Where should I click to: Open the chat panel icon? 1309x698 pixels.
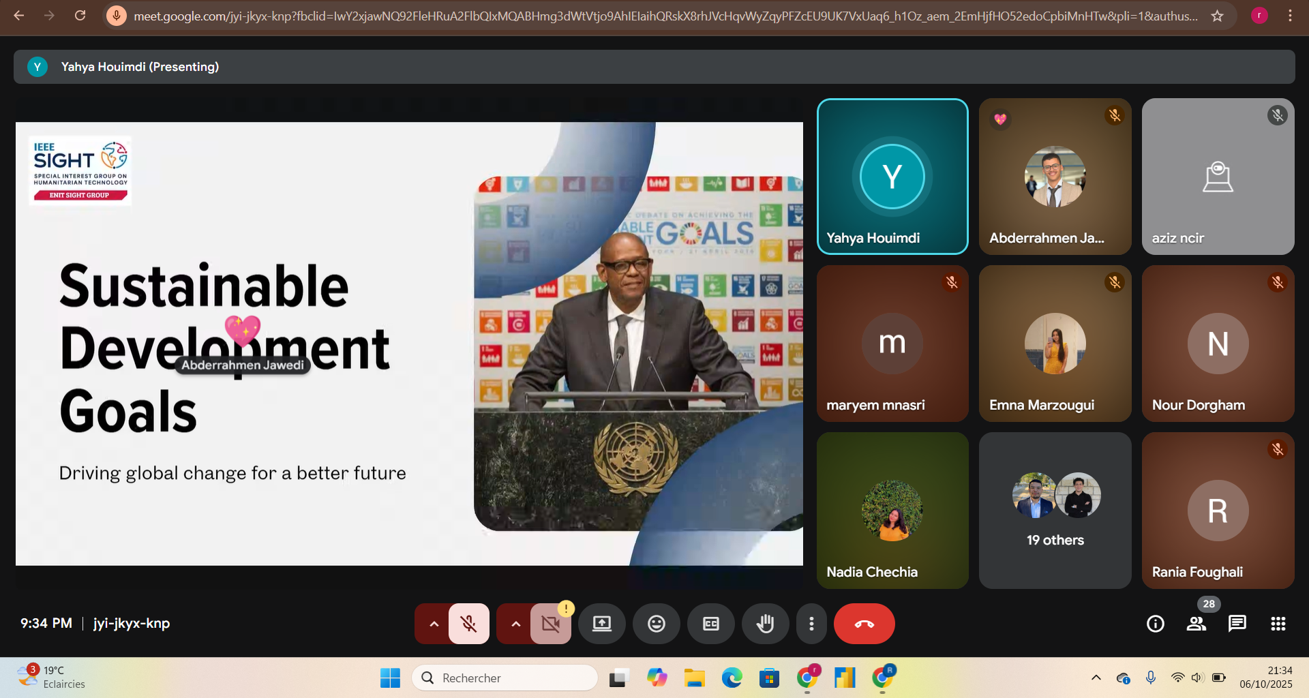[x=1237, y=624]
